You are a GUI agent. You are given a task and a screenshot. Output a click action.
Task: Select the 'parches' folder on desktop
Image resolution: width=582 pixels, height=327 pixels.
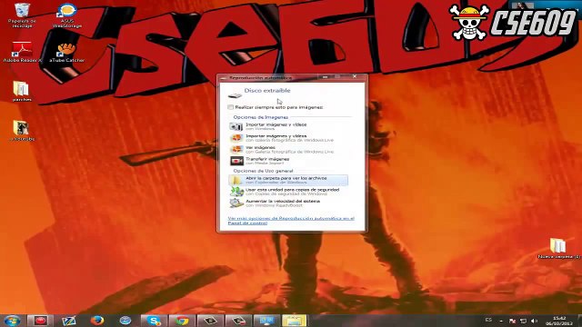pos(22,91)
